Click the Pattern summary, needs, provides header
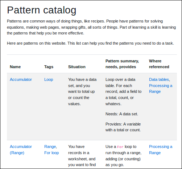This screenshot has height=169, width=182. click(x=122, y=64)
